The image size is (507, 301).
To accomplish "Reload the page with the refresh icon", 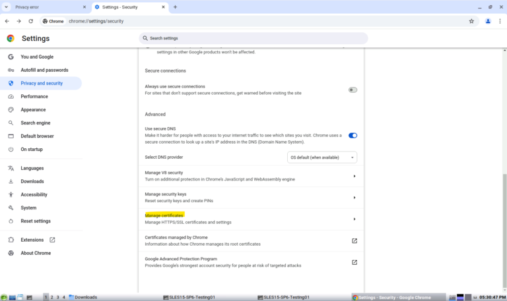I will 31,21.
